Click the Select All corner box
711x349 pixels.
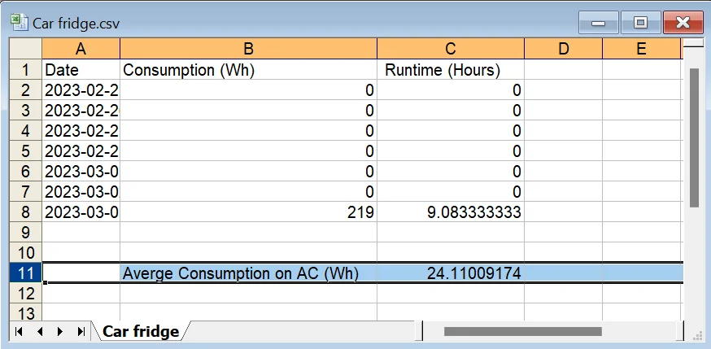25,49
